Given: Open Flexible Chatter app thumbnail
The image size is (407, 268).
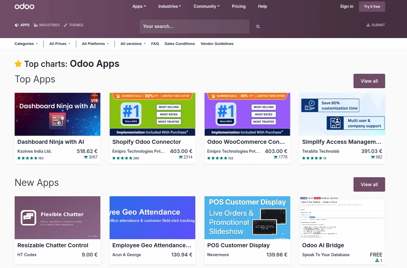Looking at the screenshot, I should (58, 218).
